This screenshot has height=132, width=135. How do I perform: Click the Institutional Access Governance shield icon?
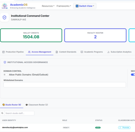5,62
